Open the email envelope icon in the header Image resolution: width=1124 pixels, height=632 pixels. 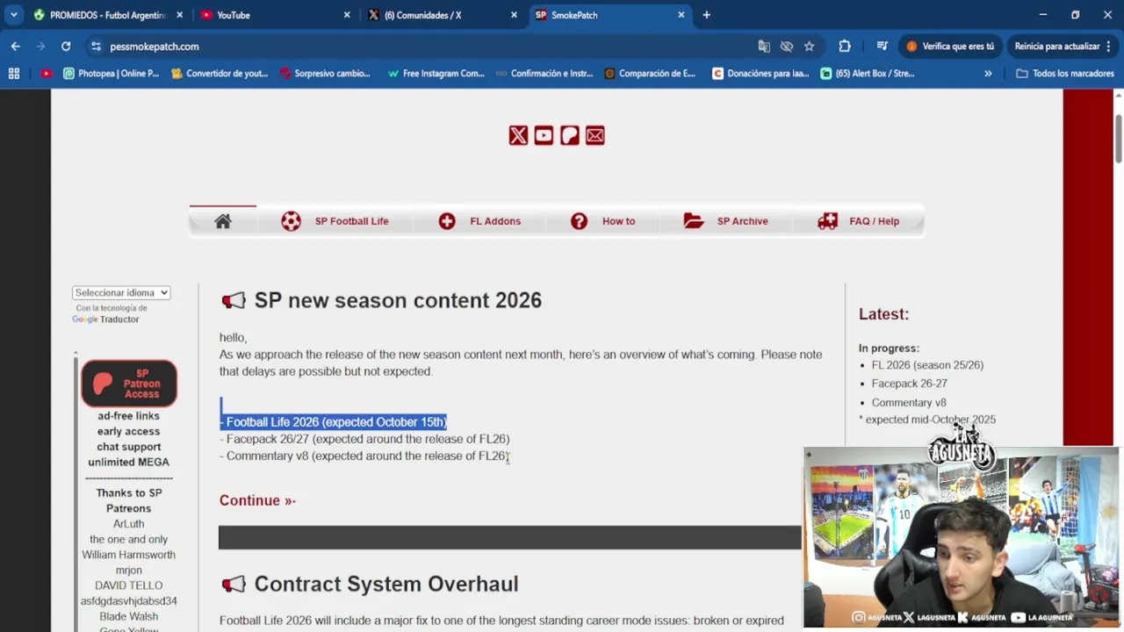pyautogui.click(x=595, y=135)
